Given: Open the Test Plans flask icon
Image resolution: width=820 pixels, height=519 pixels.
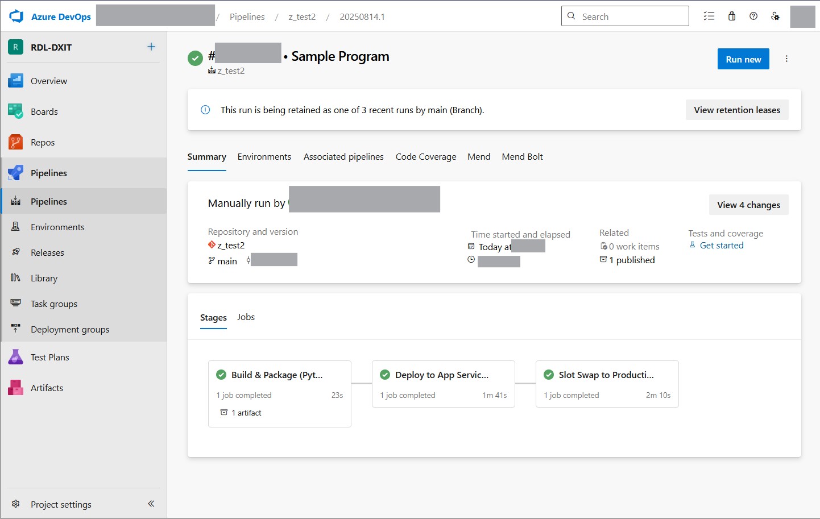Looking at the screenshot, I should [x=15, y=357].
